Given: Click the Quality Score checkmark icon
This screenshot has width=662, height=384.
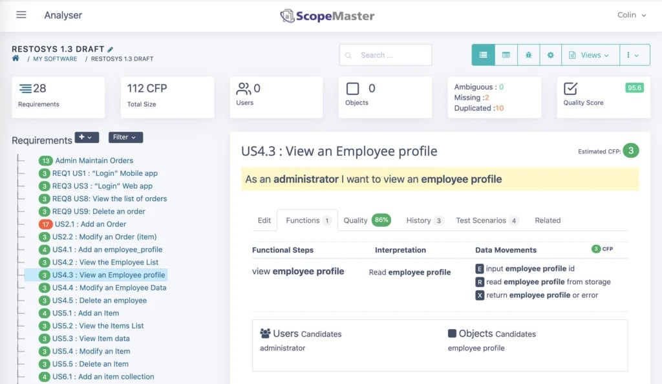Looking at the screenshot, I should click(570, 89).
